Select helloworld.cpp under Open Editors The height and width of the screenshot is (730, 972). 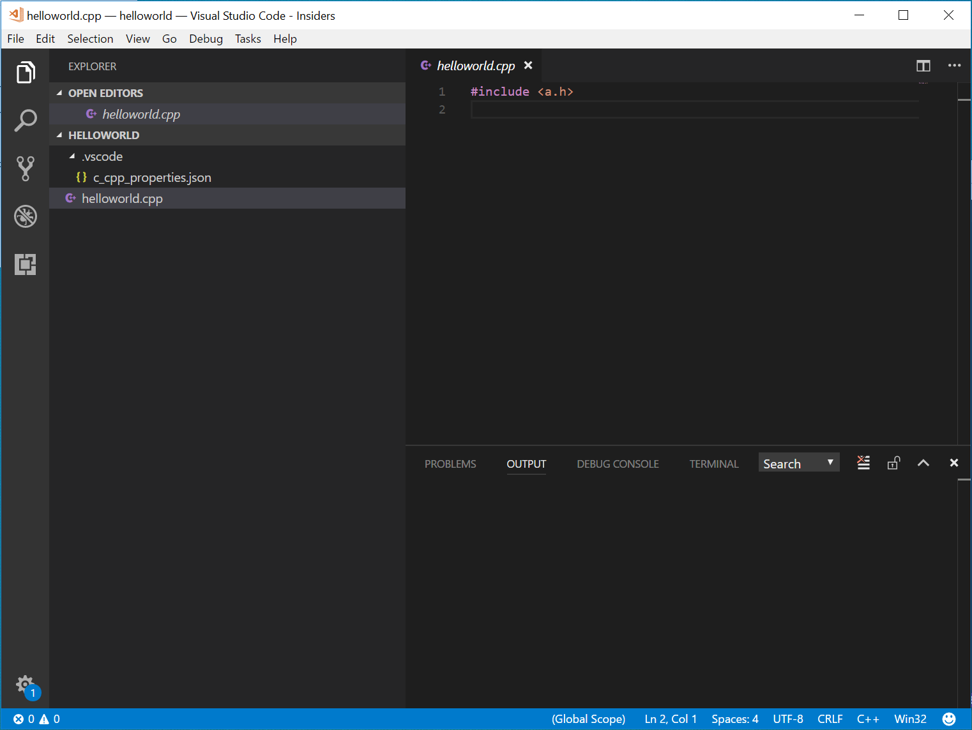click(227, 114)
